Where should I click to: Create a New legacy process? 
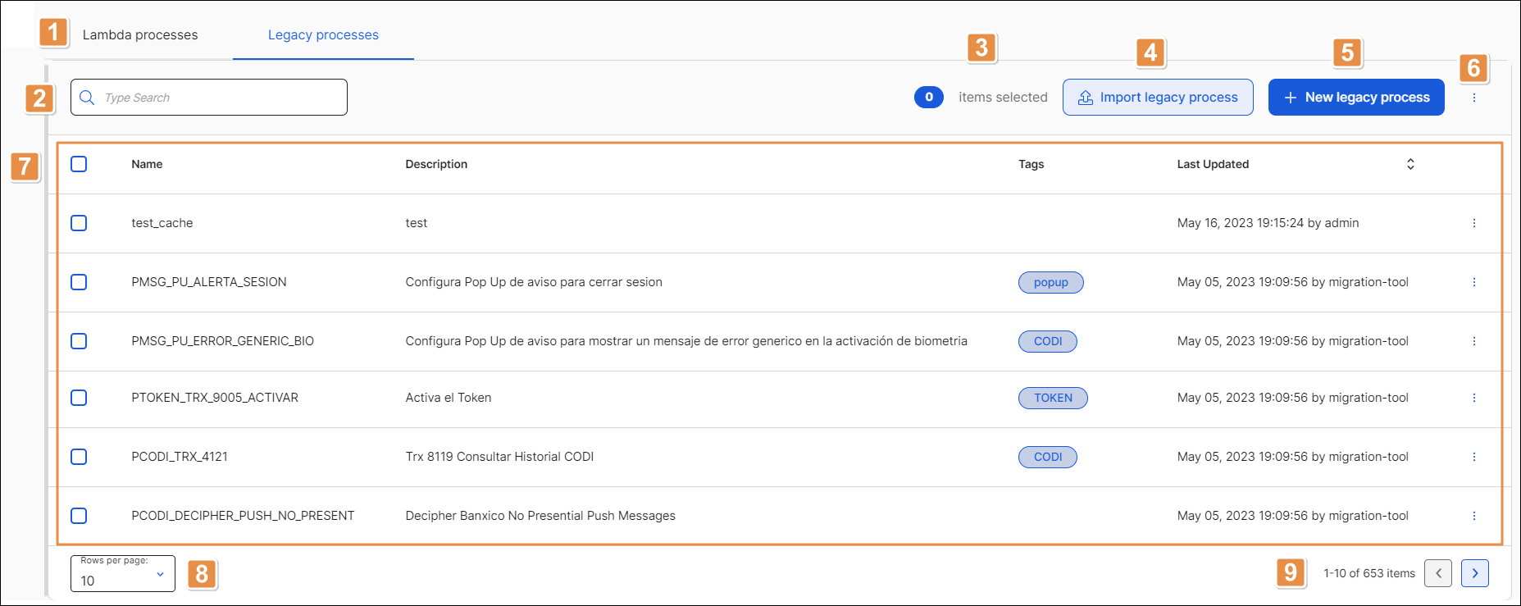1355,98
